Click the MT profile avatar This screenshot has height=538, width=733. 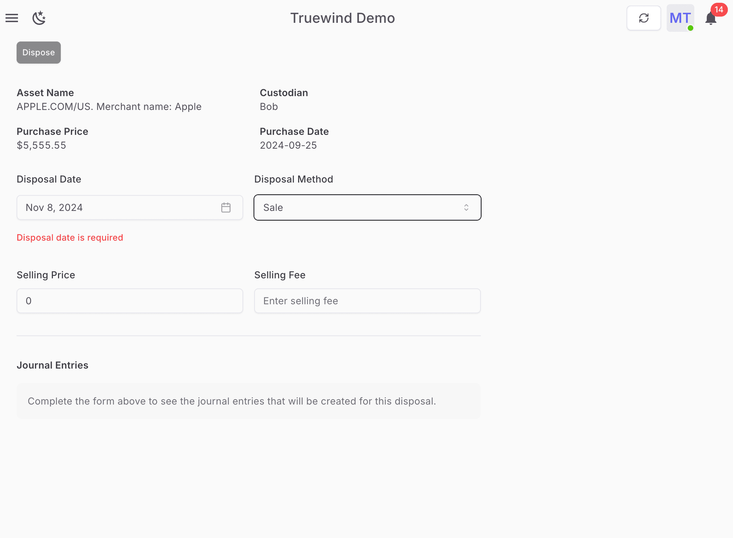point(680,18)
